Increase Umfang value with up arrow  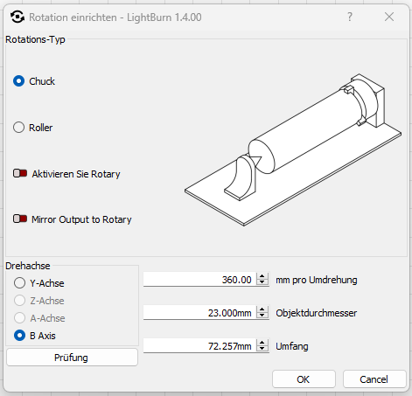pos(262,343)
